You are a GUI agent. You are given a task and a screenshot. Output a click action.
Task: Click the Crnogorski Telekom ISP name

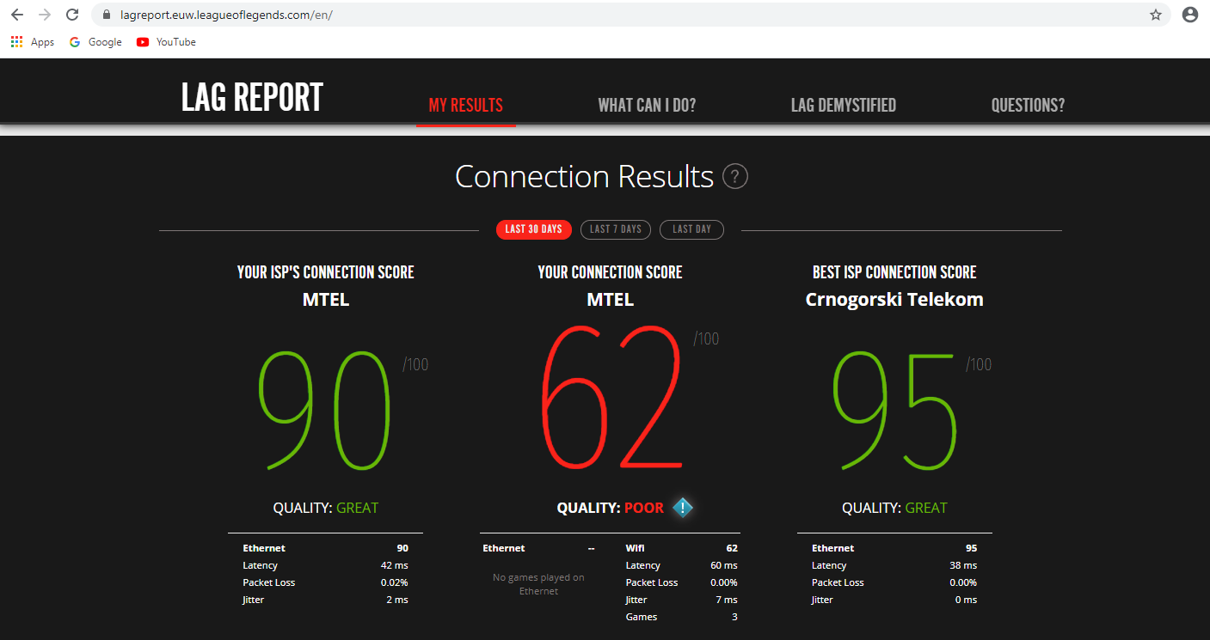tap(894, 300)
